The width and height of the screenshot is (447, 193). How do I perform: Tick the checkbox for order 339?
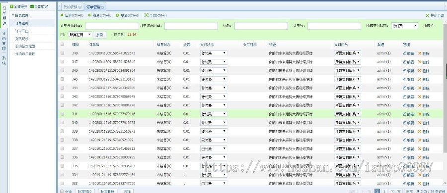(x=62, y=131)
